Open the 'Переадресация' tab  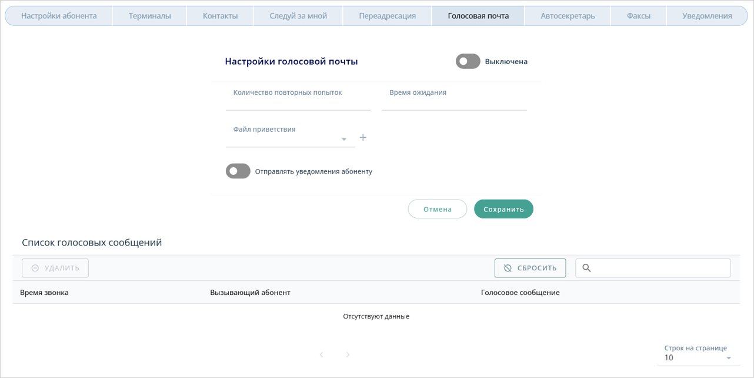387,16
